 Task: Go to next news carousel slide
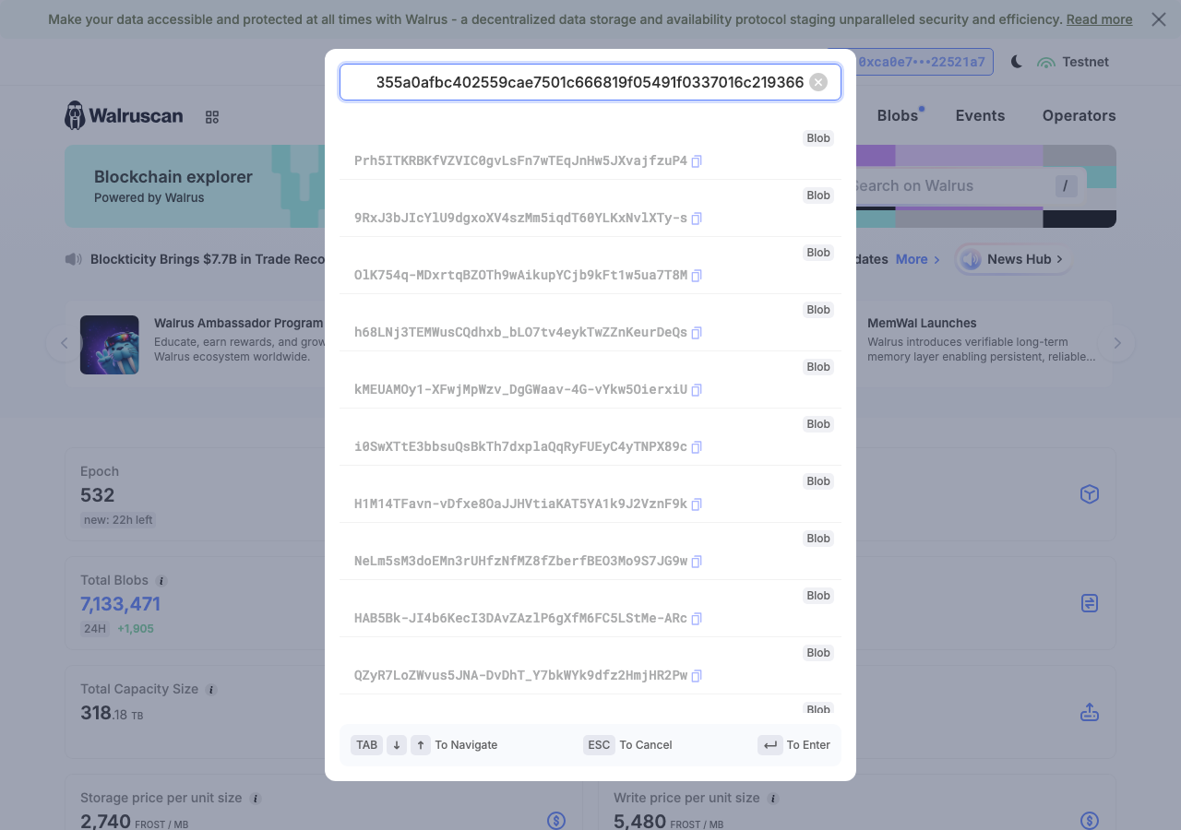(1117, 343)
